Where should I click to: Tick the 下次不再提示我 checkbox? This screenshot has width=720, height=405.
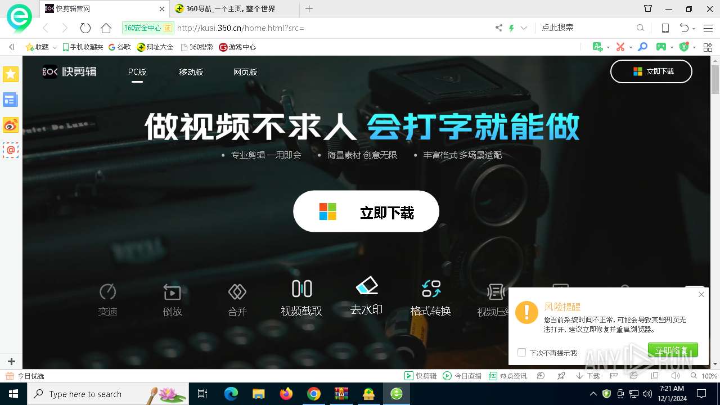pyautogui.click(x=521, y=353)
